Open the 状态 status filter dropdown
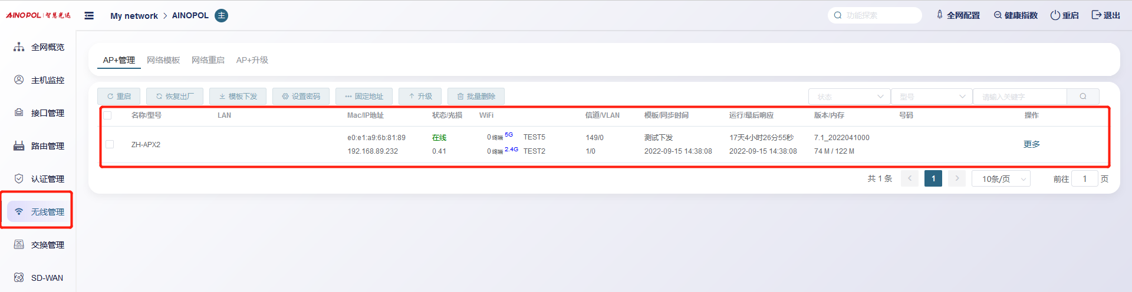 point(849,97)
